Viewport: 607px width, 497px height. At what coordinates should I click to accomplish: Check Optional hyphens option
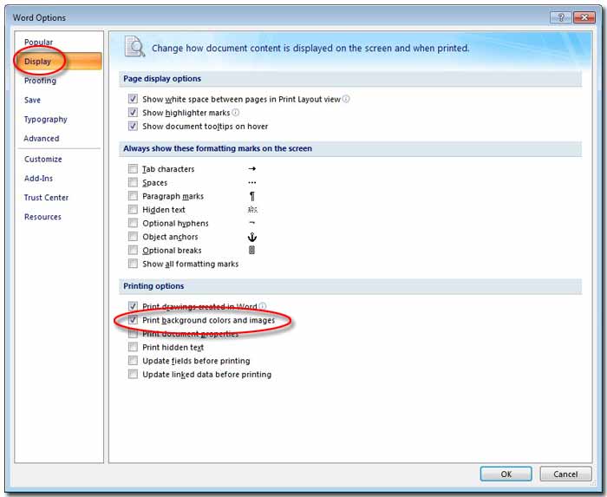[133, 223]
